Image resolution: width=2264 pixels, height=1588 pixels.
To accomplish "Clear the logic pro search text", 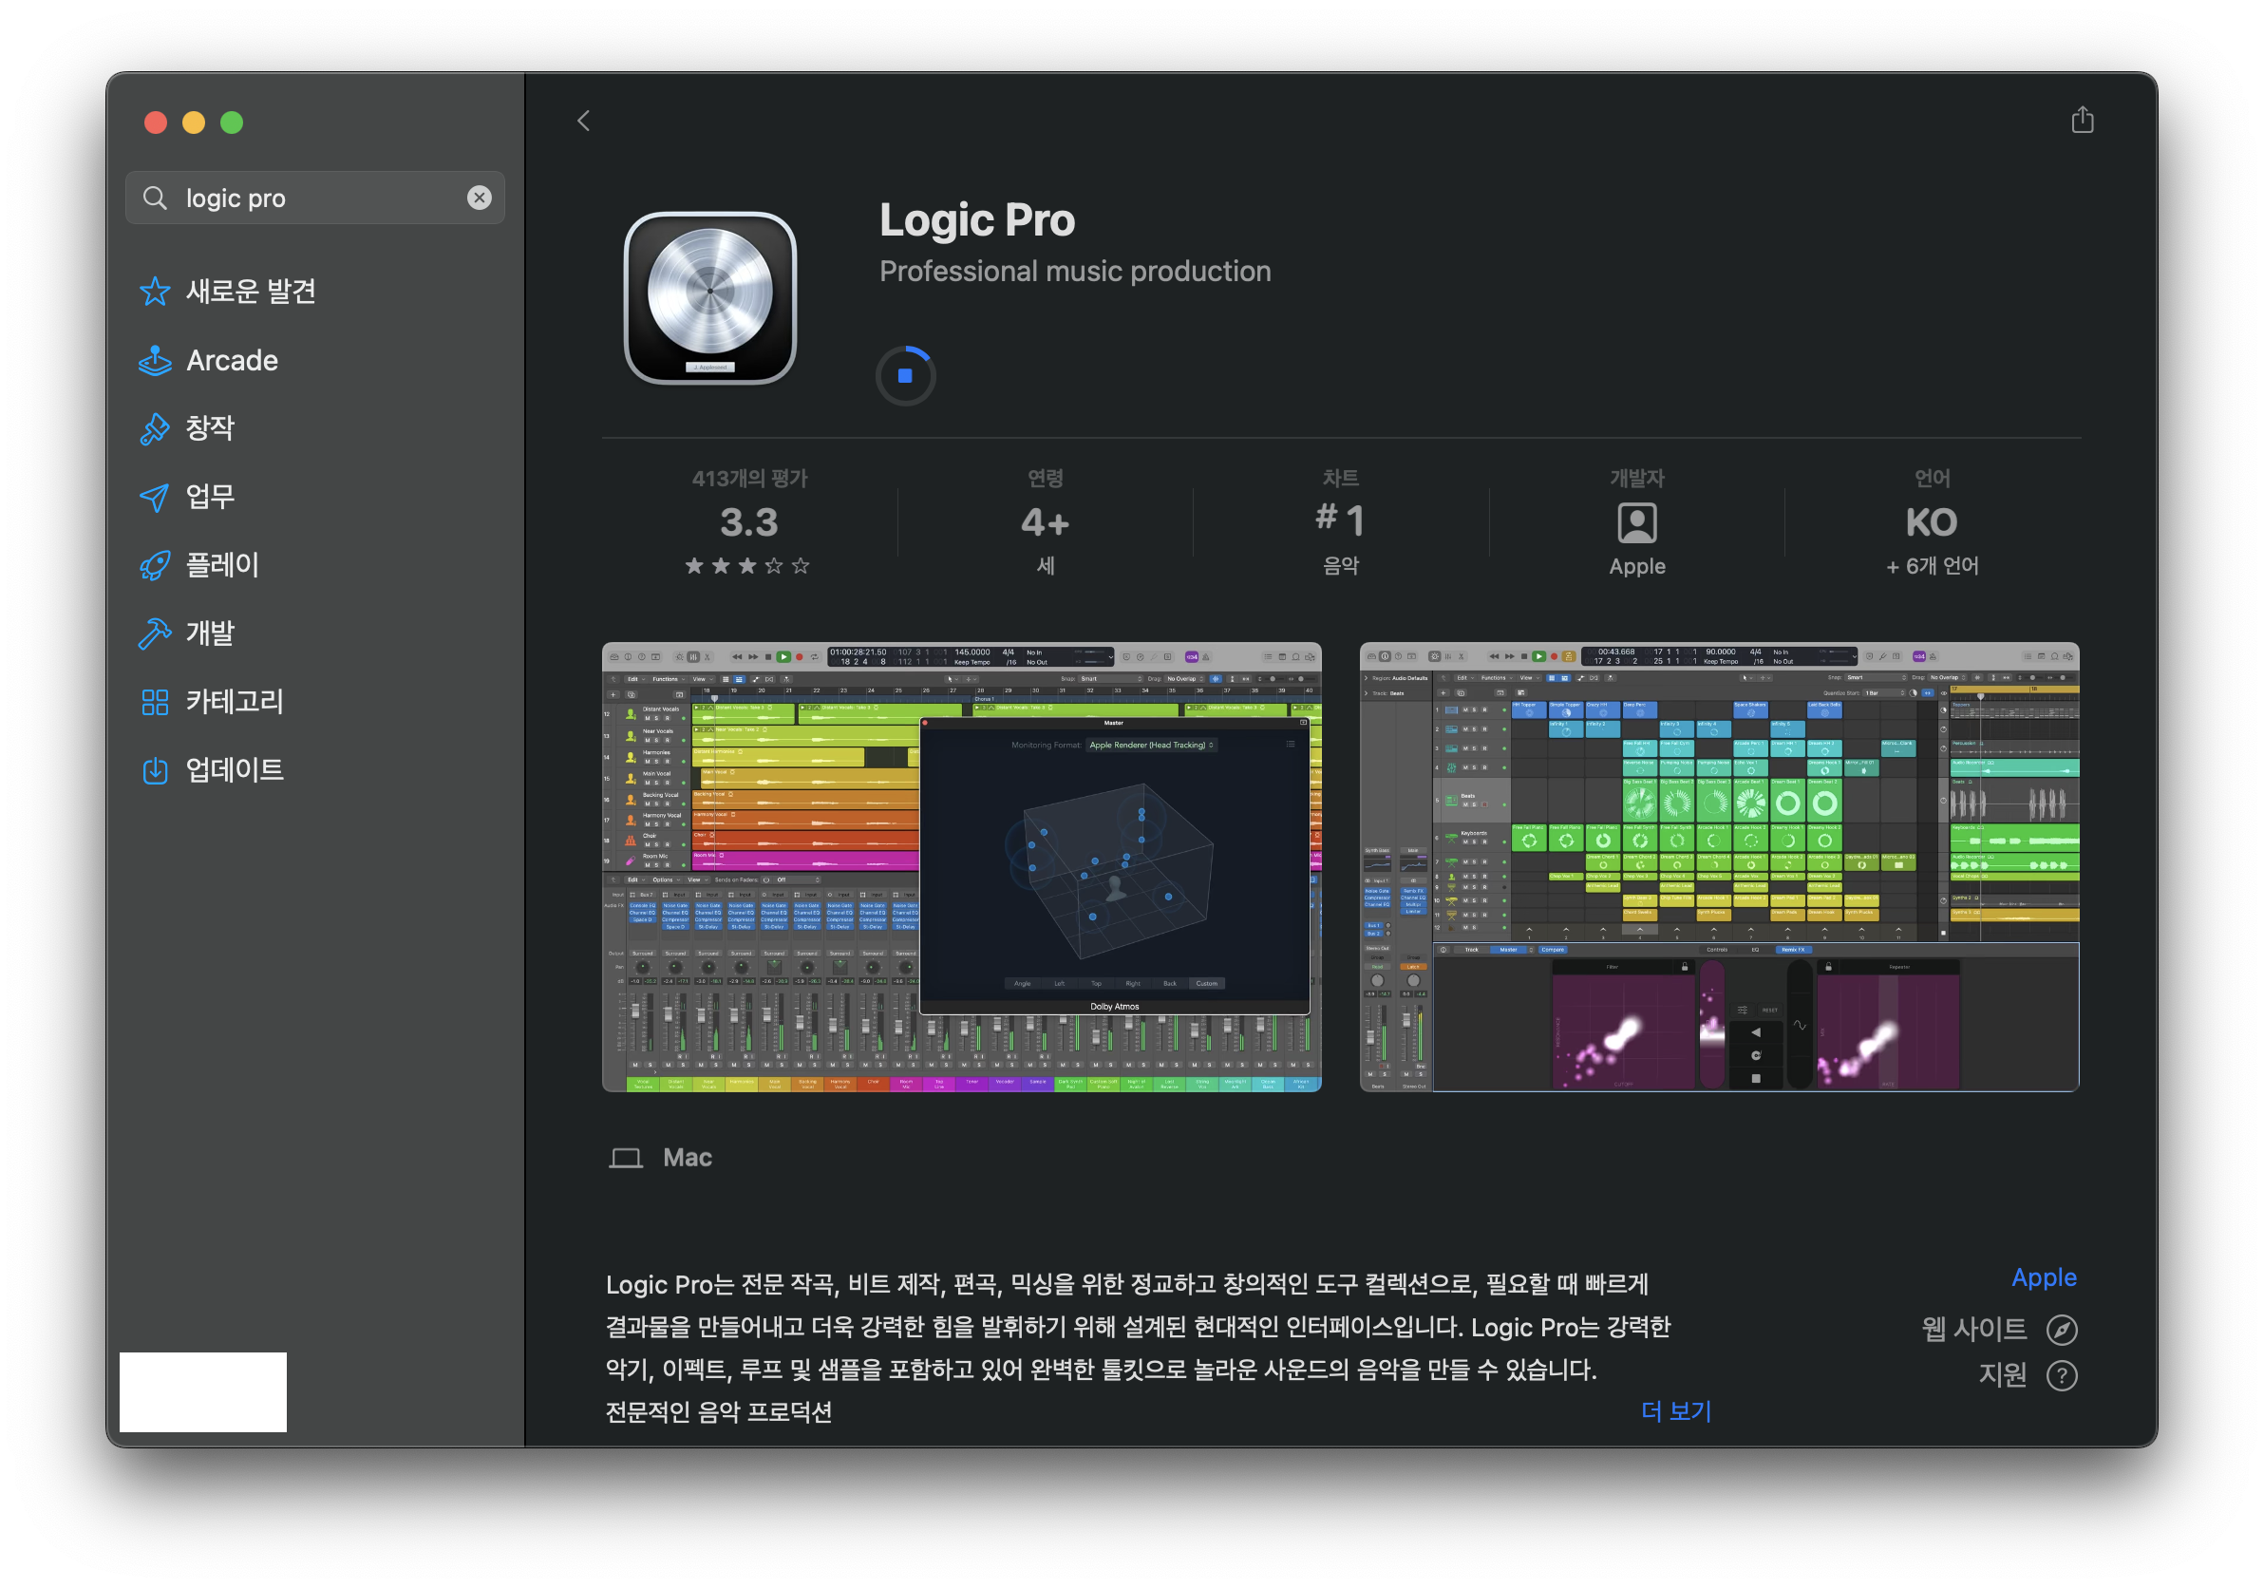I will pyautogui.click(x=480, y=198).
